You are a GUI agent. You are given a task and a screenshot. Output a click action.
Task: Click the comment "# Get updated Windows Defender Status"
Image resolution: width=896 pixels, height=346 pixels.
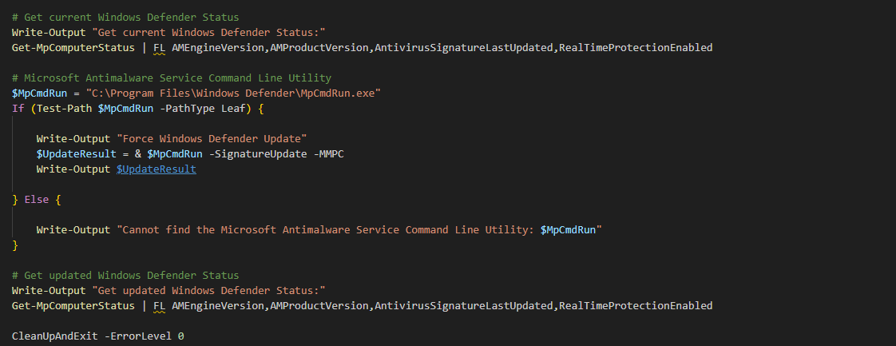(125, 276)
